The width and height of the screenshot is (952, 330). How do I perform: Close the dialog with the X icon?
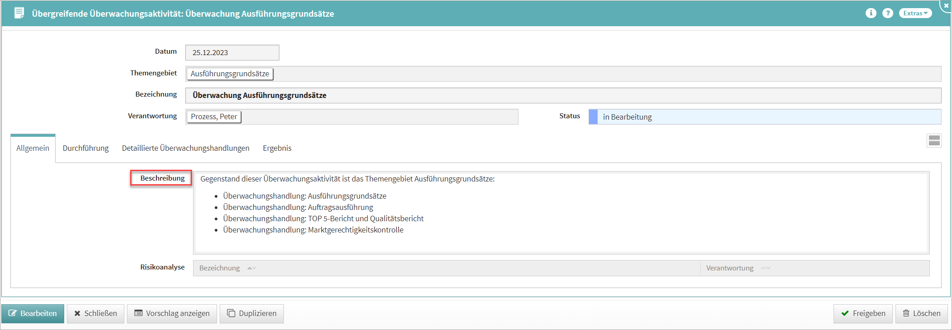tap(946, 5)
